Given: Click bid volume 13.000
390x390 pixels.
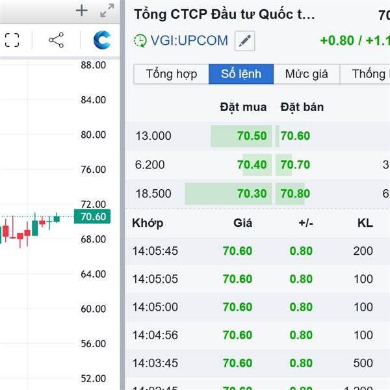Looking at the screenshot, I should (153, 136).
